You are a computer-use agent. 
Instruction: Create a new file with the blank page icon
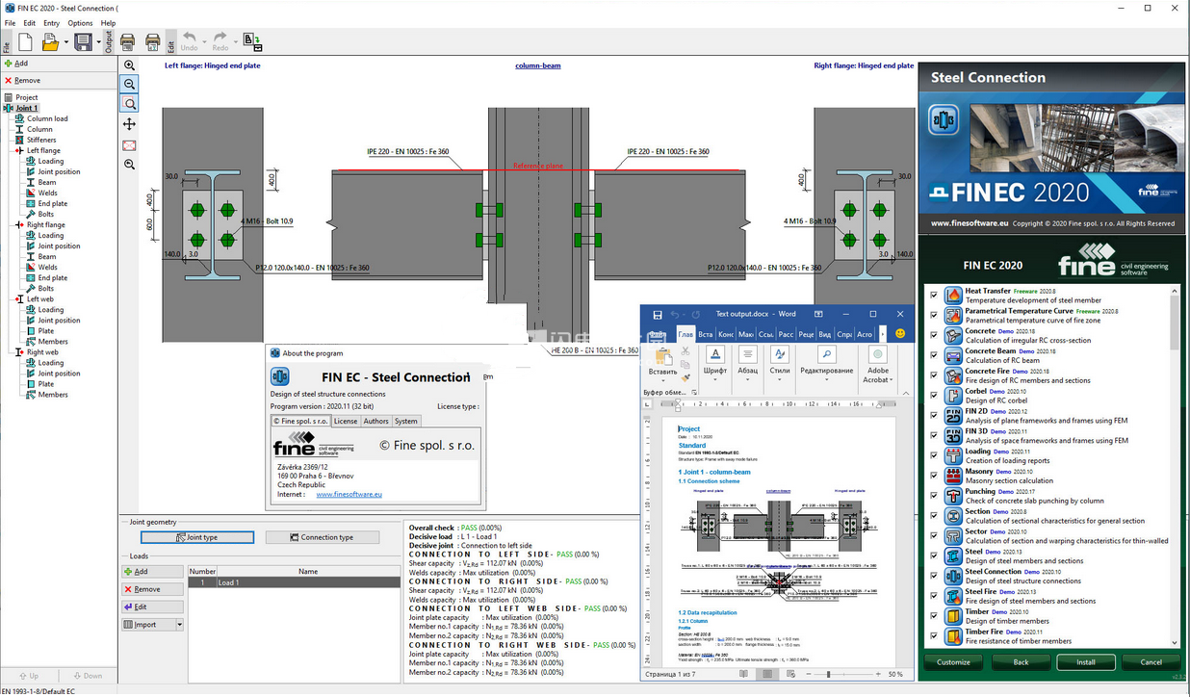[x=25, y=42]
